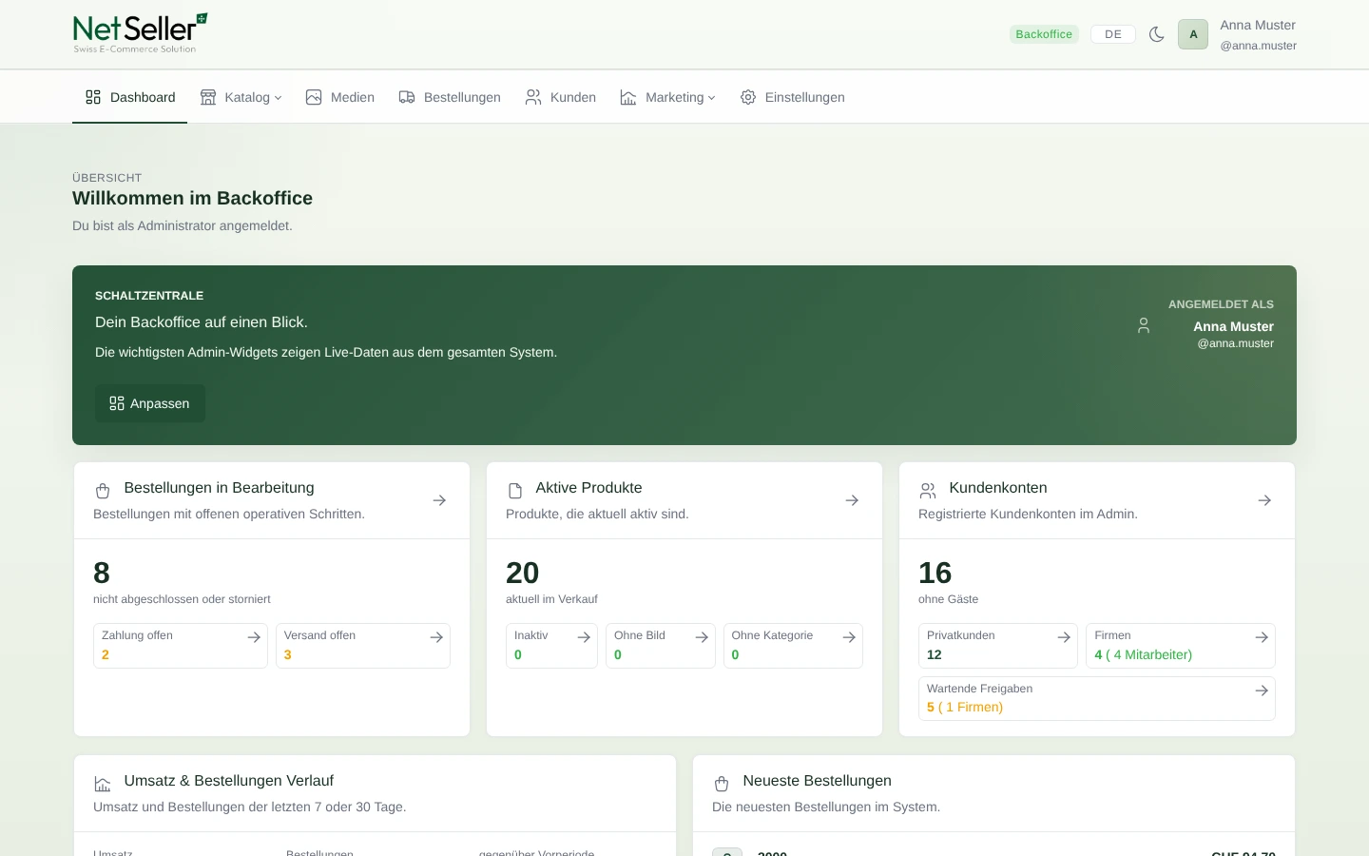Go to the Medien section
Image resolution: width=1369 pixels, height=856 pixels.
tap(340, 97)
